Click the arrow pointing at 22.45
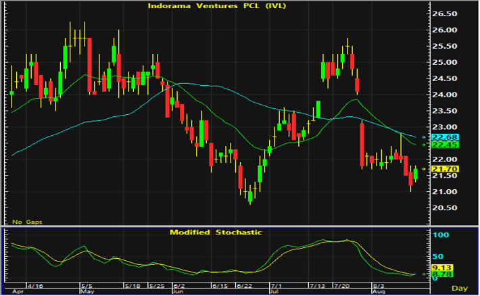This screenshot has height=296, width=480. pos(424,145)
